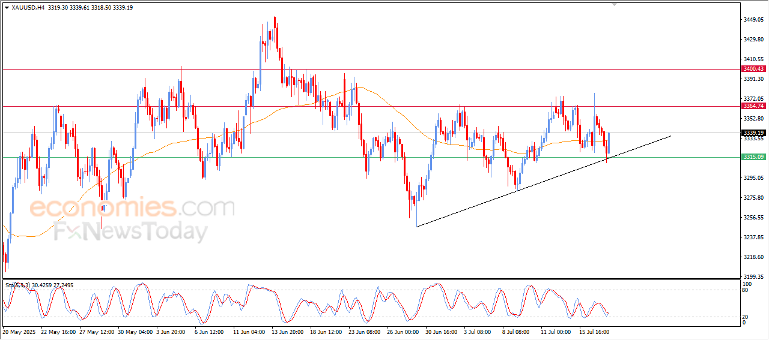Click the 30 Jun 16:00 time label

tap(443, 331)
